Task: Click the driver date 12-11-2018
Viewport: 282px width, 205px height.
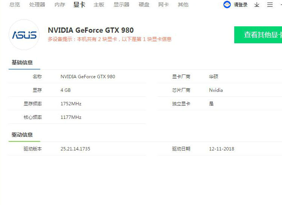Action: click(x=221, y=149)
